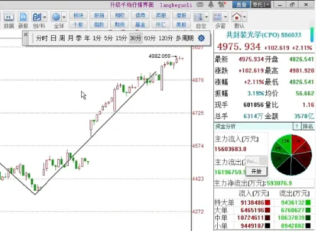The height and width of the screenshot is (231, 316).
Task: Click the 默认 home icon
Action: point(237,17)
